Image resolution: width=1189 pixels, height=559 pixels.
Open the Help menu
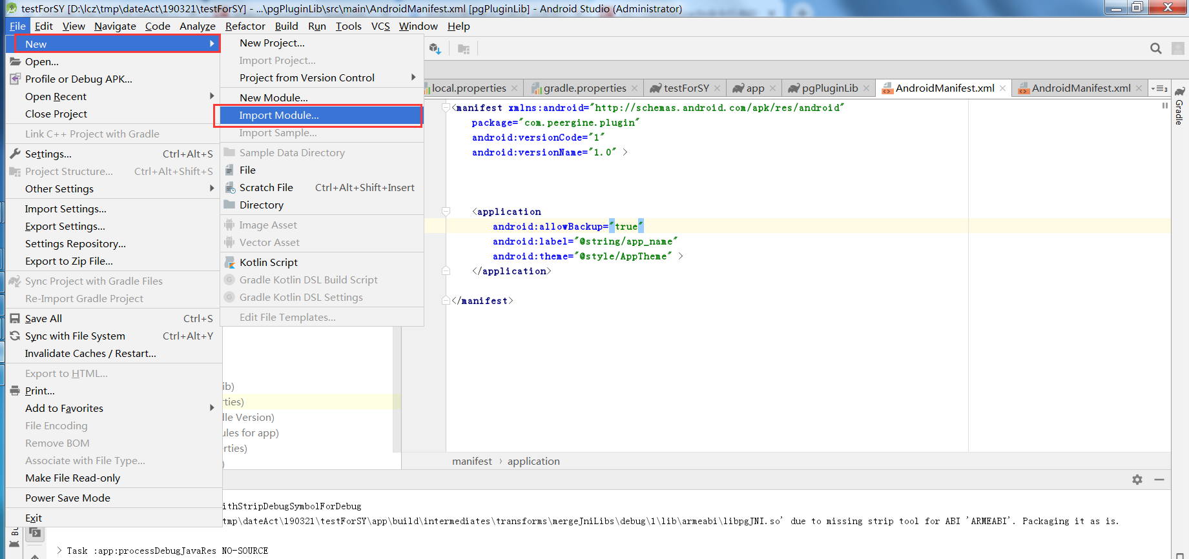tap(459, 26)
